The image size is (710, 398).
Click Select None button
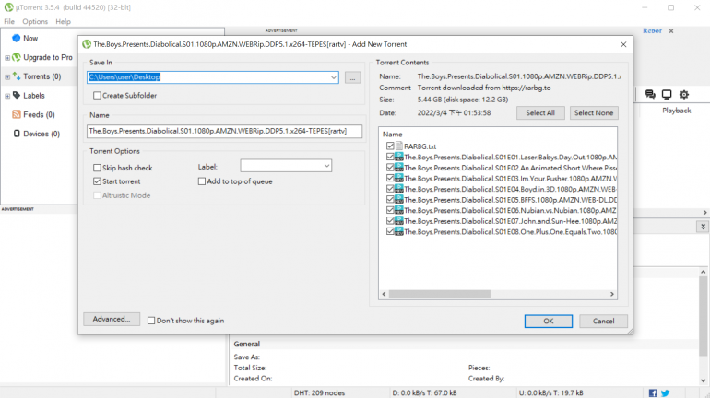tap(594, 113)
